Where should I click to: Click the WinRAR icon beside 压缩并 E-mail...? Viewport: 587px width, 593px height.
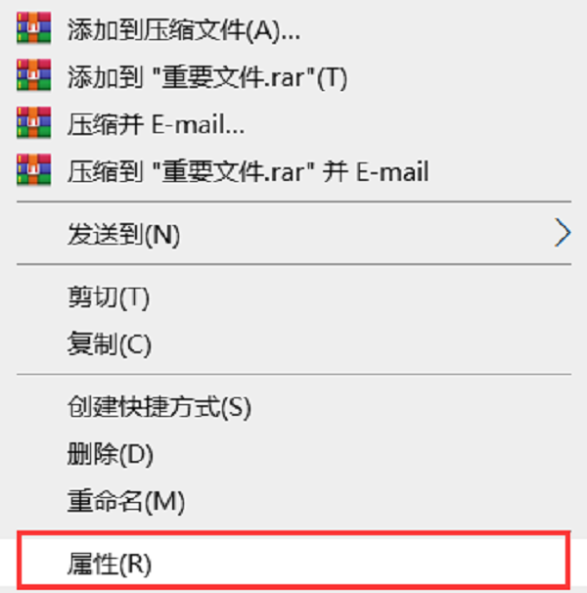tap(33, 122)
